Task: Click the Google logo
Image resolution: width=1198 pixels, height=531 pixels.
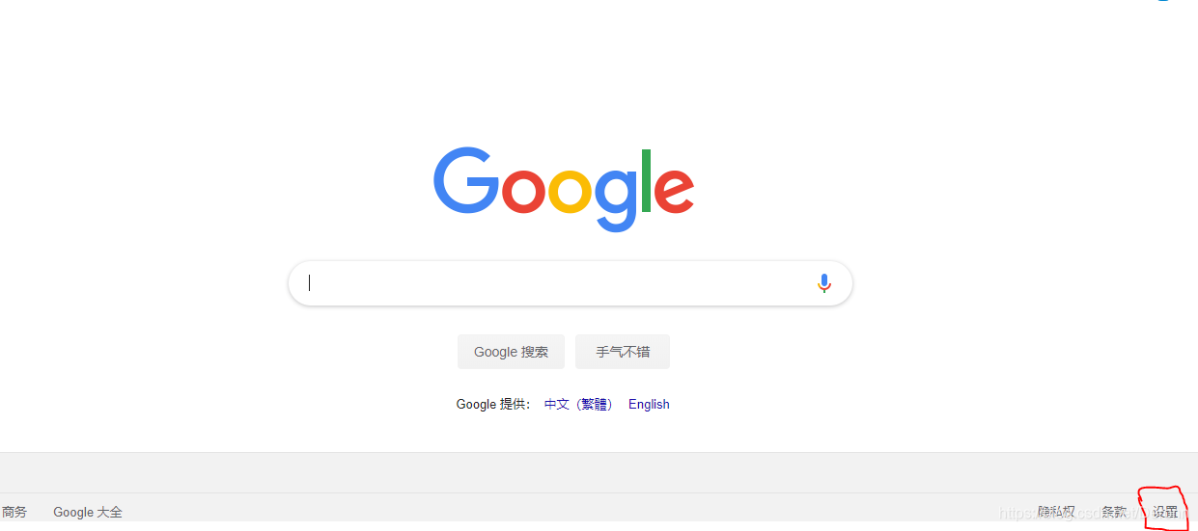Action: coord(564,190)
